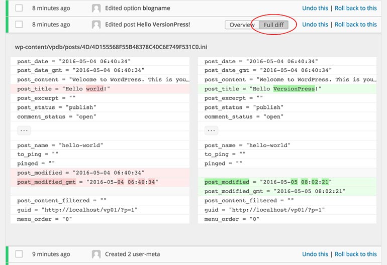Click the Edited post Hello VersionPress! description
Viewport: 387px width, 265px height.
coord(148,25)
